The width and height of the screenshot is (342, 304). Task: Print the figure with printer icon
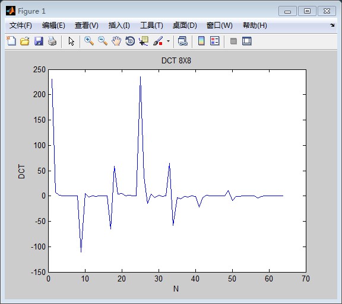coord(52,41)
